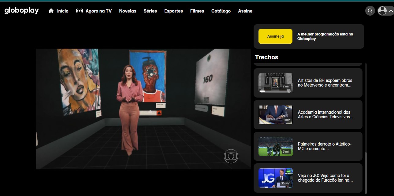
Task: Click title 'Palmeiras derrota o Atlético-MG e aumenta'
Action: coord(325,146)
